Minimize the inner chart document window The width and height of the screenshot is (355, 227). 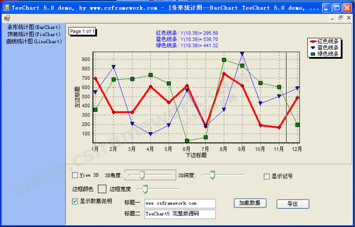(x=332, y=18)
